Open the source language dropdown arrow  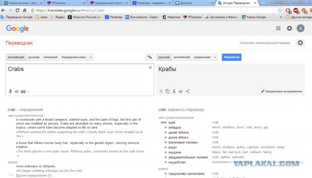tap(91, 57)
